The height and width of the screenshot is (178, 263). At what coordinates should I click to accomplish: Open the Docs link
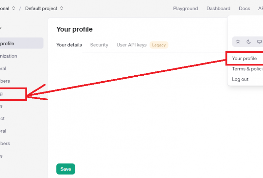[244, 8]
